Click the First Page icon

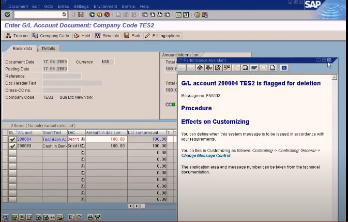[145, 14]
